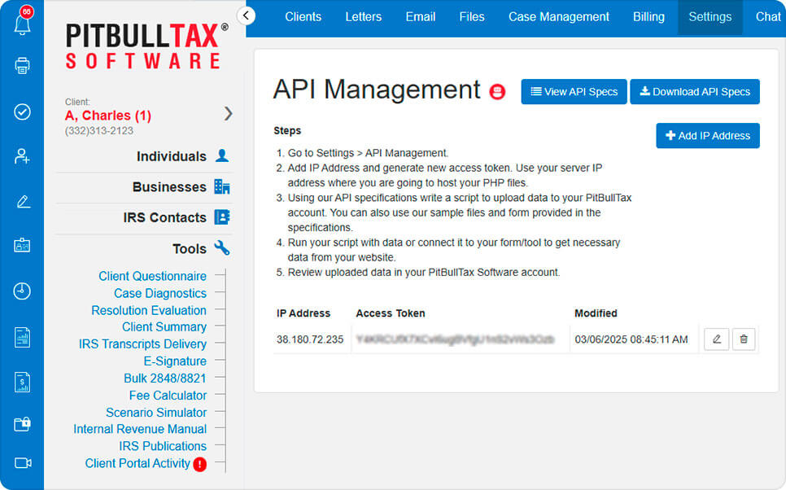The height and width of the screenshot is (490, 786).
Task: Go to the Files tab
Action: [472, 17]
